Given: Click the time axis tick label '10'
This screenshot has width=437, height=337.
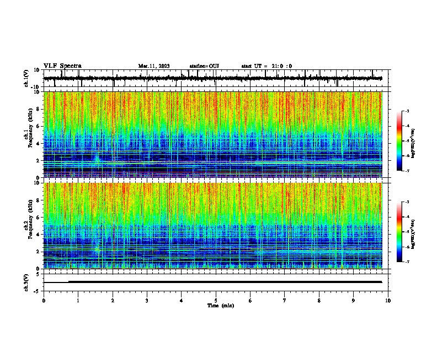Looking at the screenshot, I should [x=388, y=301].
